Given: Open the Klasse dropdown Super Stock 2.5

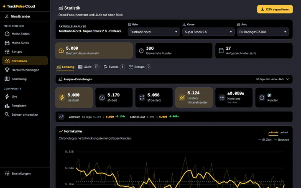Looking at the screenshot, I should tap(209, 32).
